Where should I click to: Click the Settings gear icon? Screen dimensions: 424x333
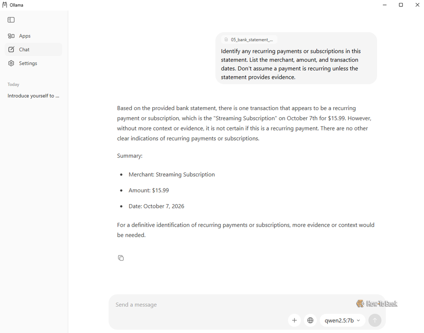coord(11,63)
